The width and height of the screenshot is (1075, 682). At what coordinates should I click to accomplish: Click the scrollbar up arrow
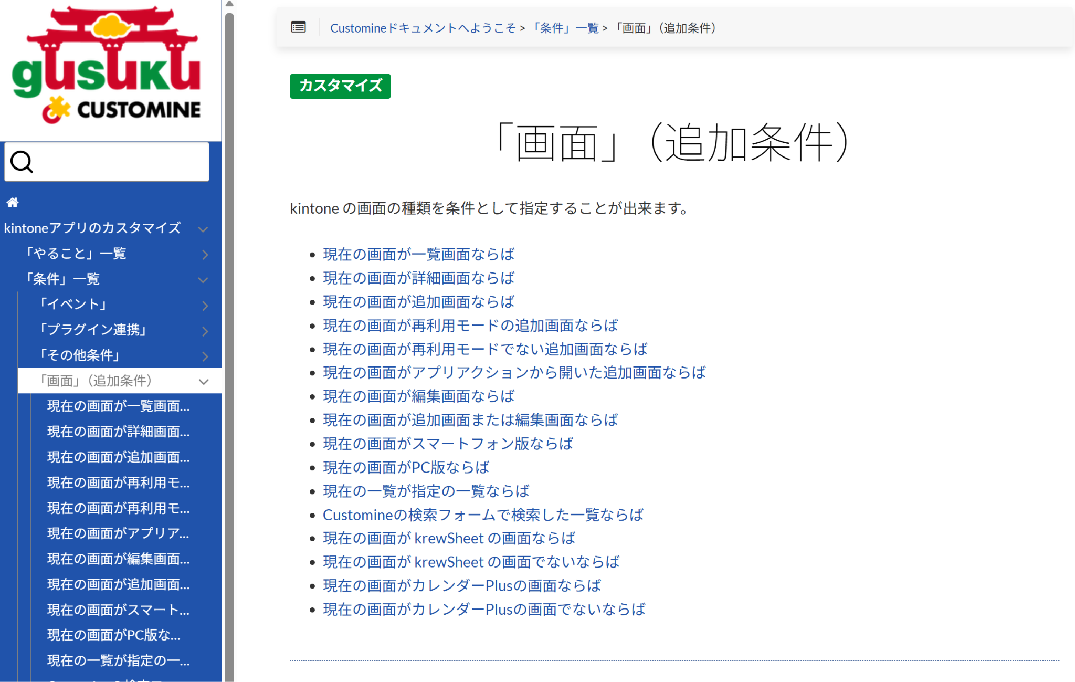point(229,4)
